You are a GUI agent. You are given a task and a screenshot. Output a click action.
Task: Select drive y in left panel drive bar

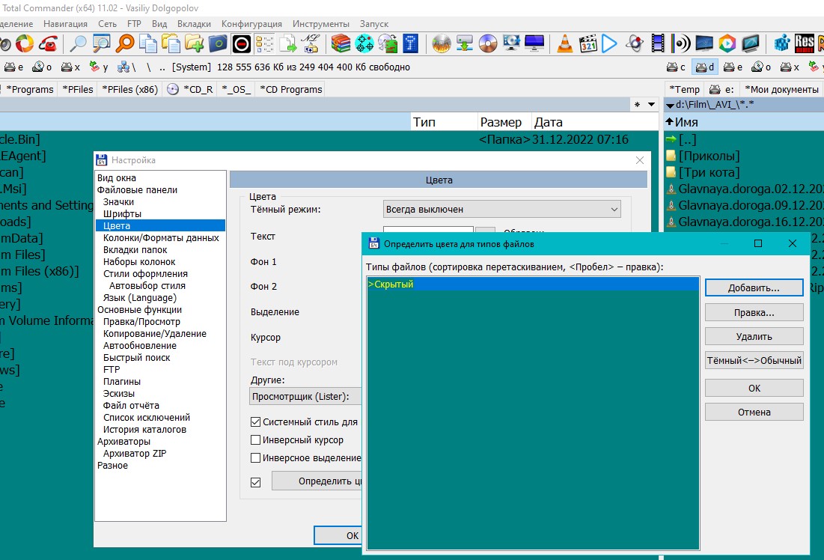coord(98,67)
